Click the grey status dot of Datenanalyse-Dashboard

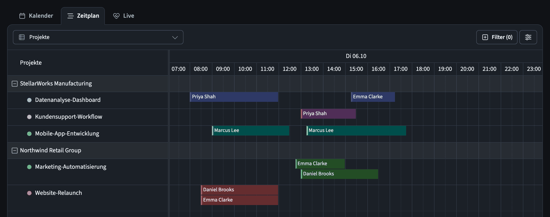[29, 100]
